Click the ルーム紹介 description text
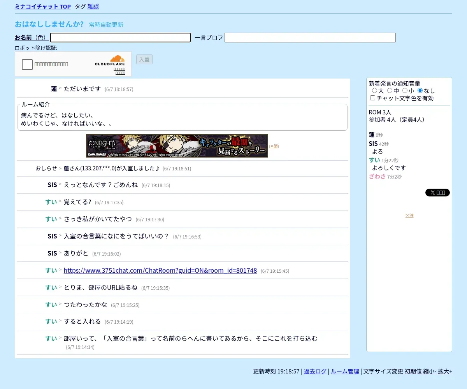The image size is (467, 389). point(67,119)
